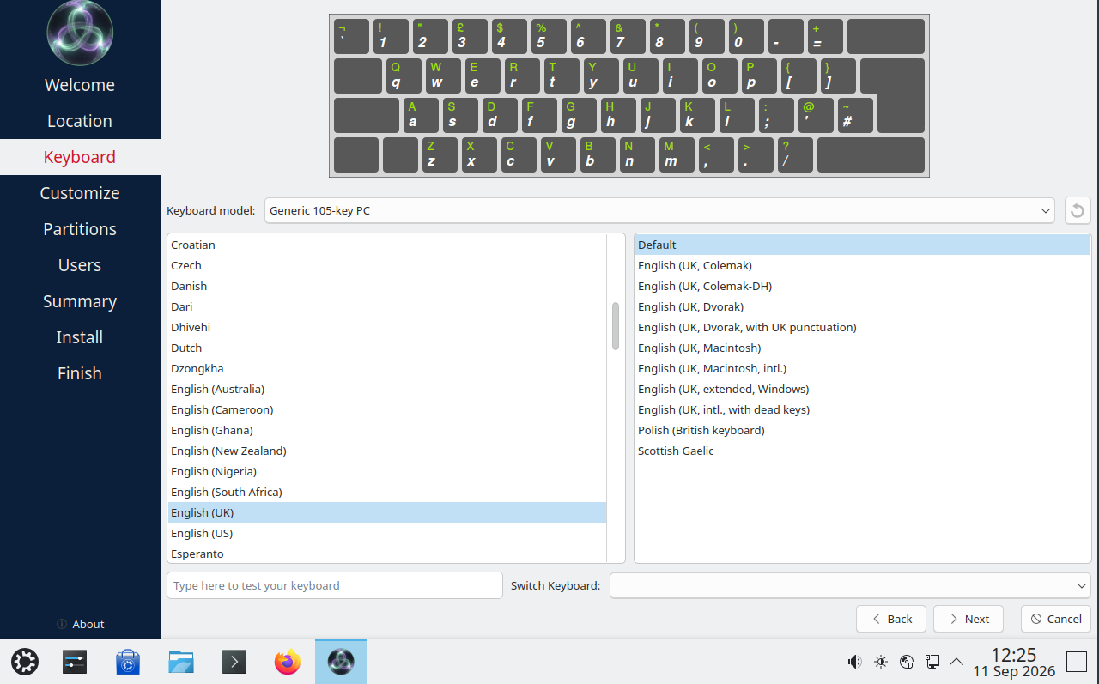The height and width of the screenshot is (684, 1099).
Task: Select the Partitions step in sidebar
Action: [x=80, y=229]
